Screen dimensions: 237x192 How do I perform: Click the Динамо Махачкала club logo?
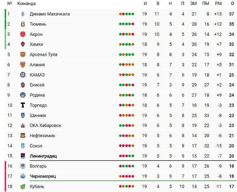point(23,14)
